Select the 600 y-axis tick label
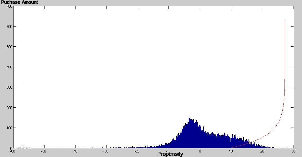Image resolution: width=302 pixels, height=157 pixels. (9, 27)
